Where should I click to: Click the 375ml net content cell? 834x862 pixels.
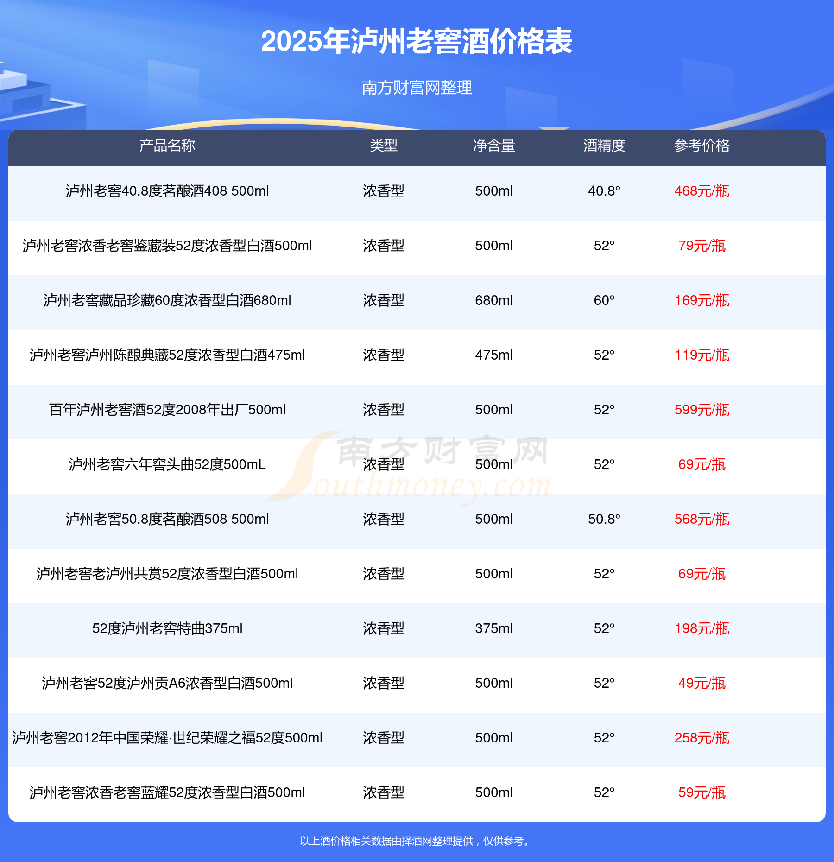coord(494,628)
